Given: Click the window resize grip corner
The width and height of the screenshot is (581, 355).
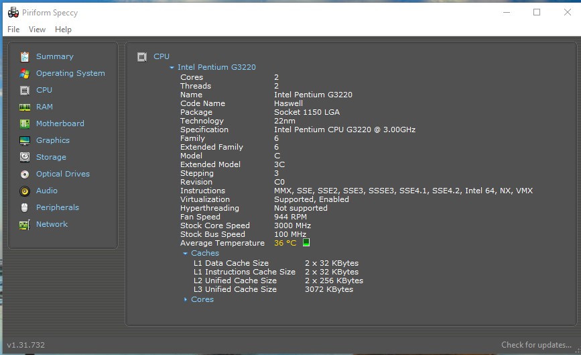Looking at the screenshot, I should pos(577,350).
